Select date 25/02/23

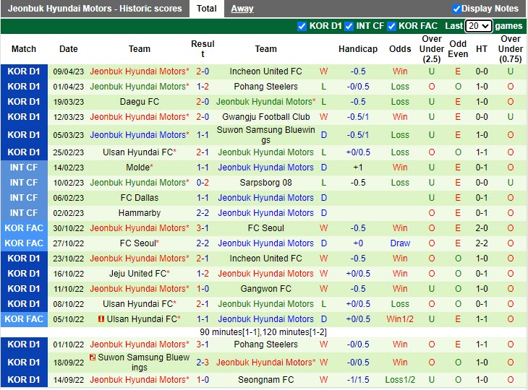tap(69, 152)
